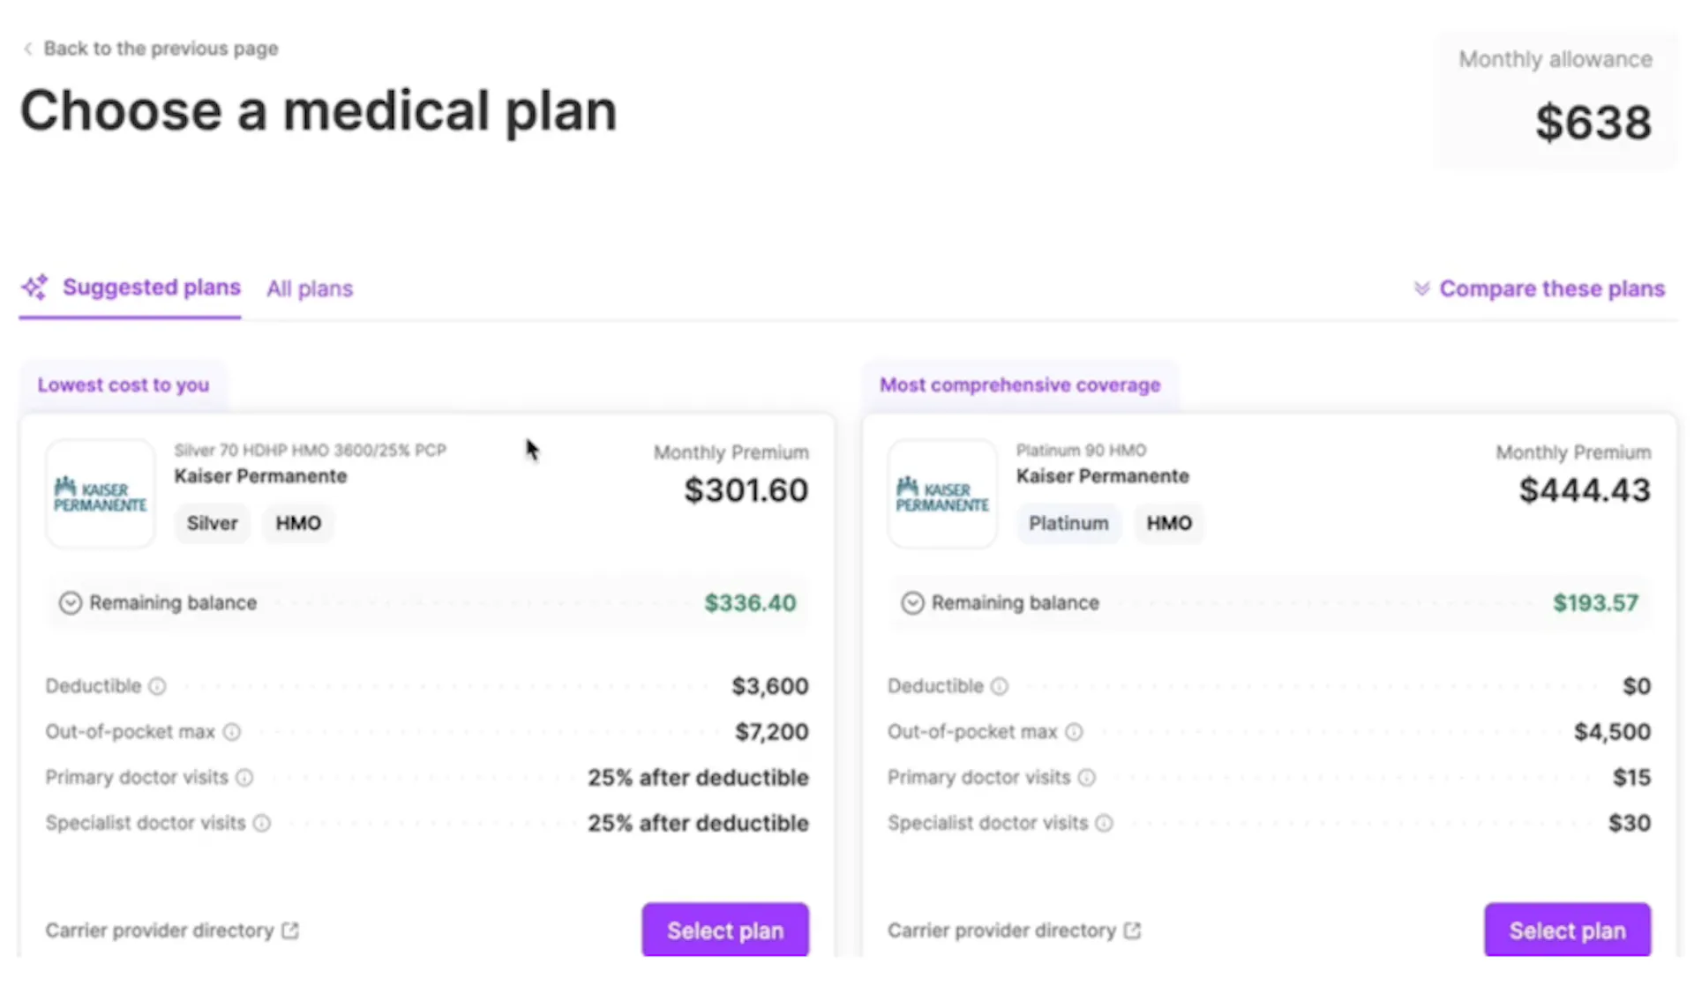Click the back chevron arrow at top left
1694x986 pixels.
27,49
